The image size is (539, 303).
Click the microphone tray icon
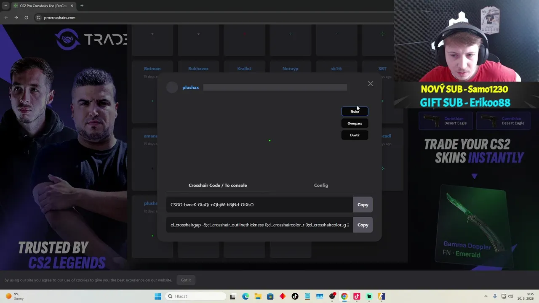pos(495,296)
